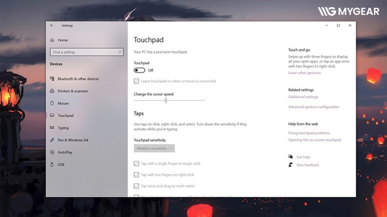
Task: Uncheck Tap with two fingers to right-click
Action: click(x=136, y=175)
